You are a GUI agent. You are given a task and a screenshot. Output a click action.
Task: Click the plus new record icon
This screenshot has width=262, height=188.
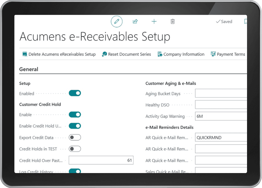(x=154, y=21)
